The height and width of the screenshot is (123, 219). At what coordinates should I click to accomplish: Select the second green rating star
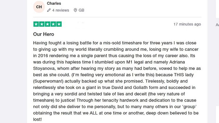[x=42, y=24]
